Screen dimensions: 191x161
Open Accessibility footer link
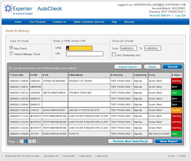coord(69,156)
